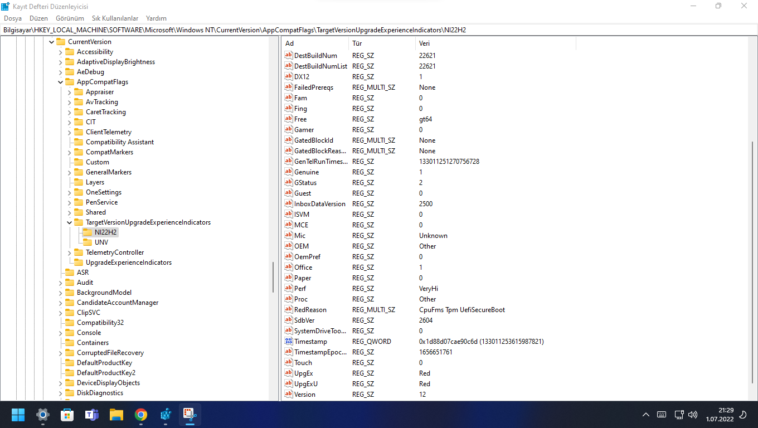Viewport: 758px width, 428px height.
Task: Click the string icon beside OemPref
Action: click(x=289, y=257)
